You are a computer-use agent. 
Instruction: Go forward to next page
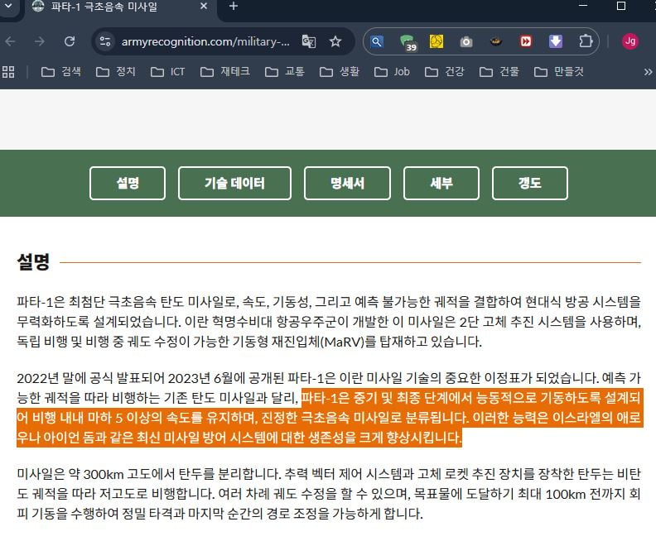39,41
